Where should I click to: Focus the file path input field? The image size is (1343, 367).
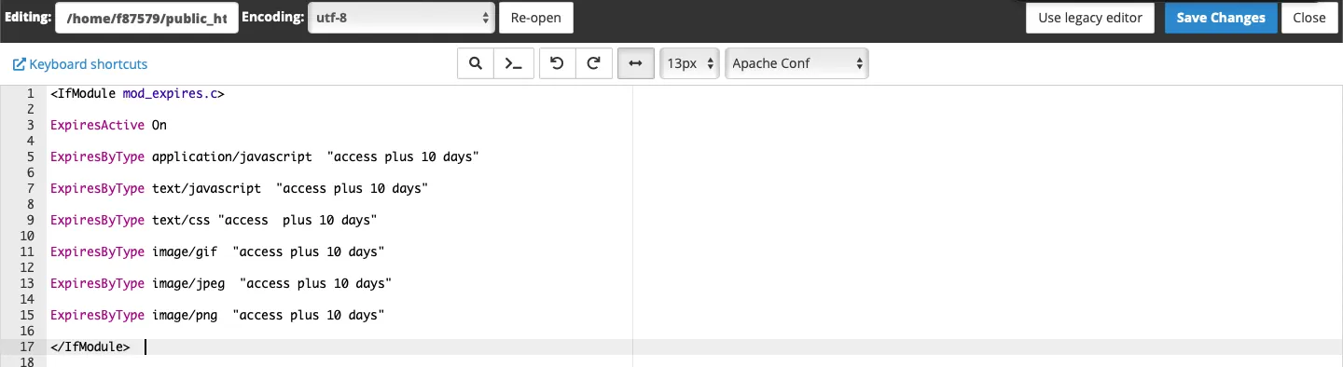click(x=146, y=18)
